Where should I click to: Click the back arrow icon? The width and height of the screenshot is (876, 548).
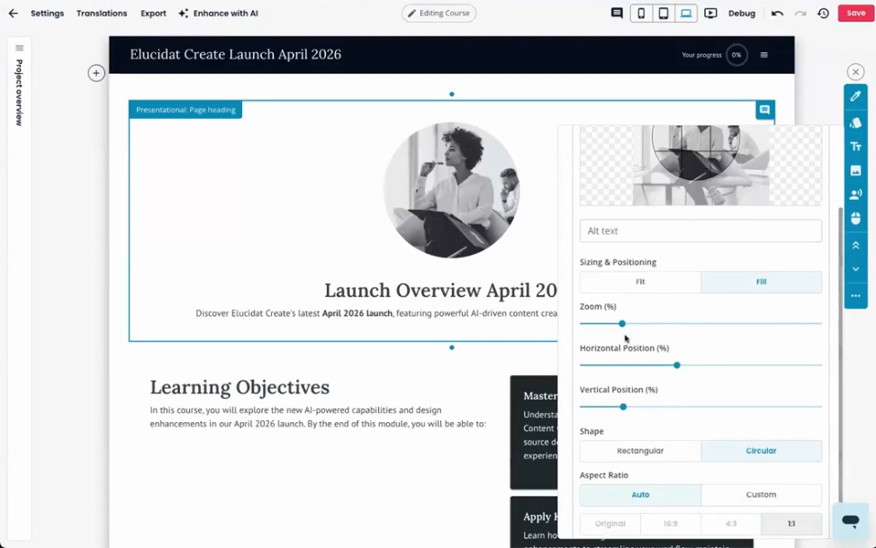(x=13, y=13)
